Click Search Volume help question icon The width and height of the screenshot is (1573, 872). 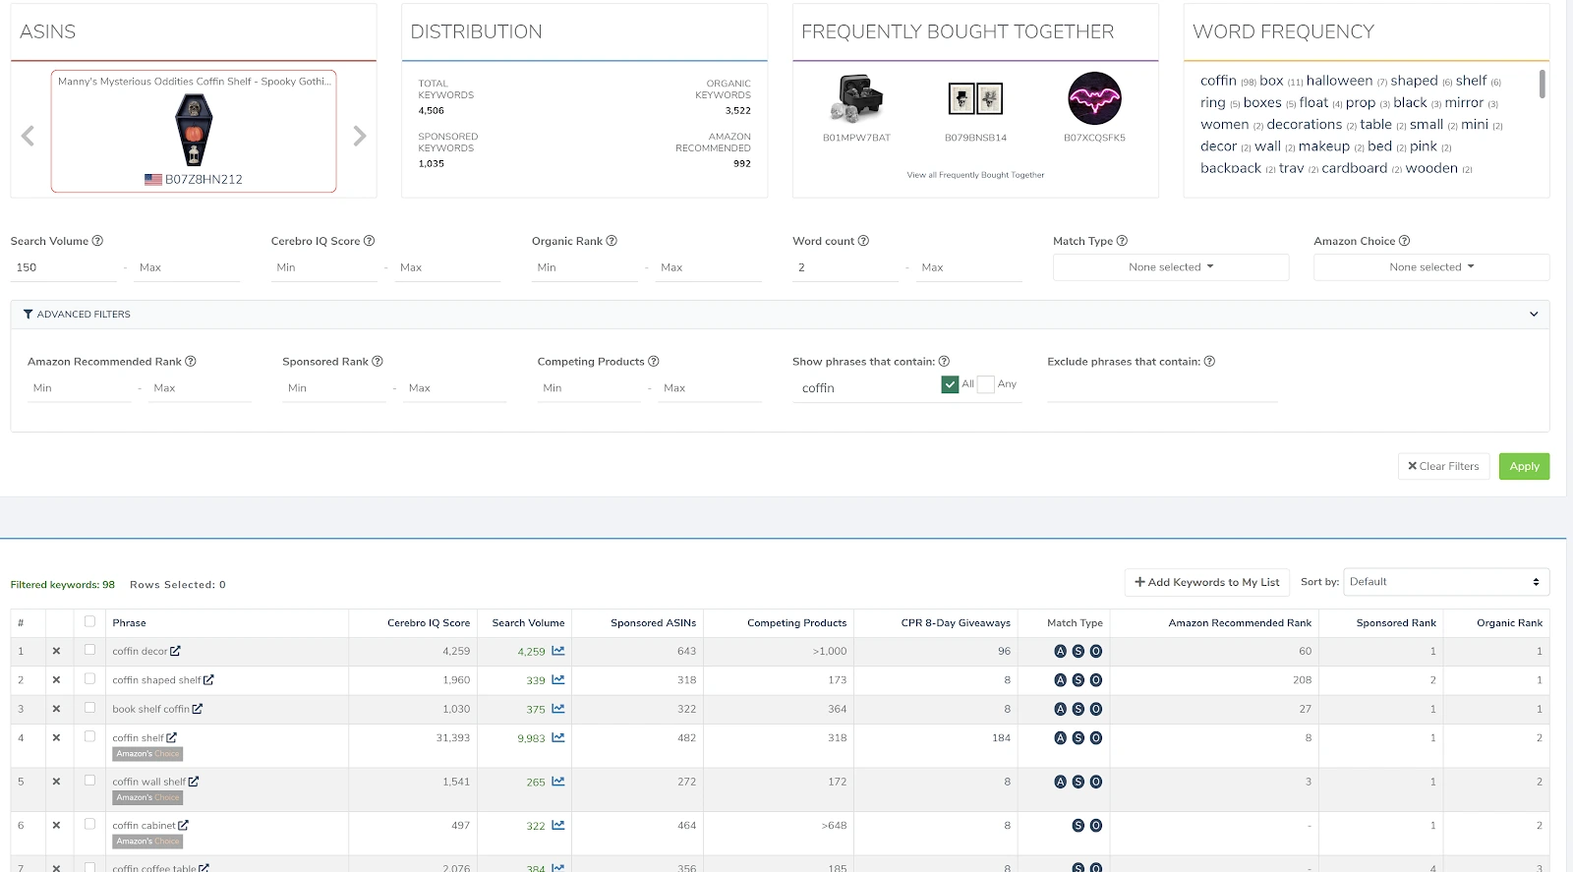point(97,241)
